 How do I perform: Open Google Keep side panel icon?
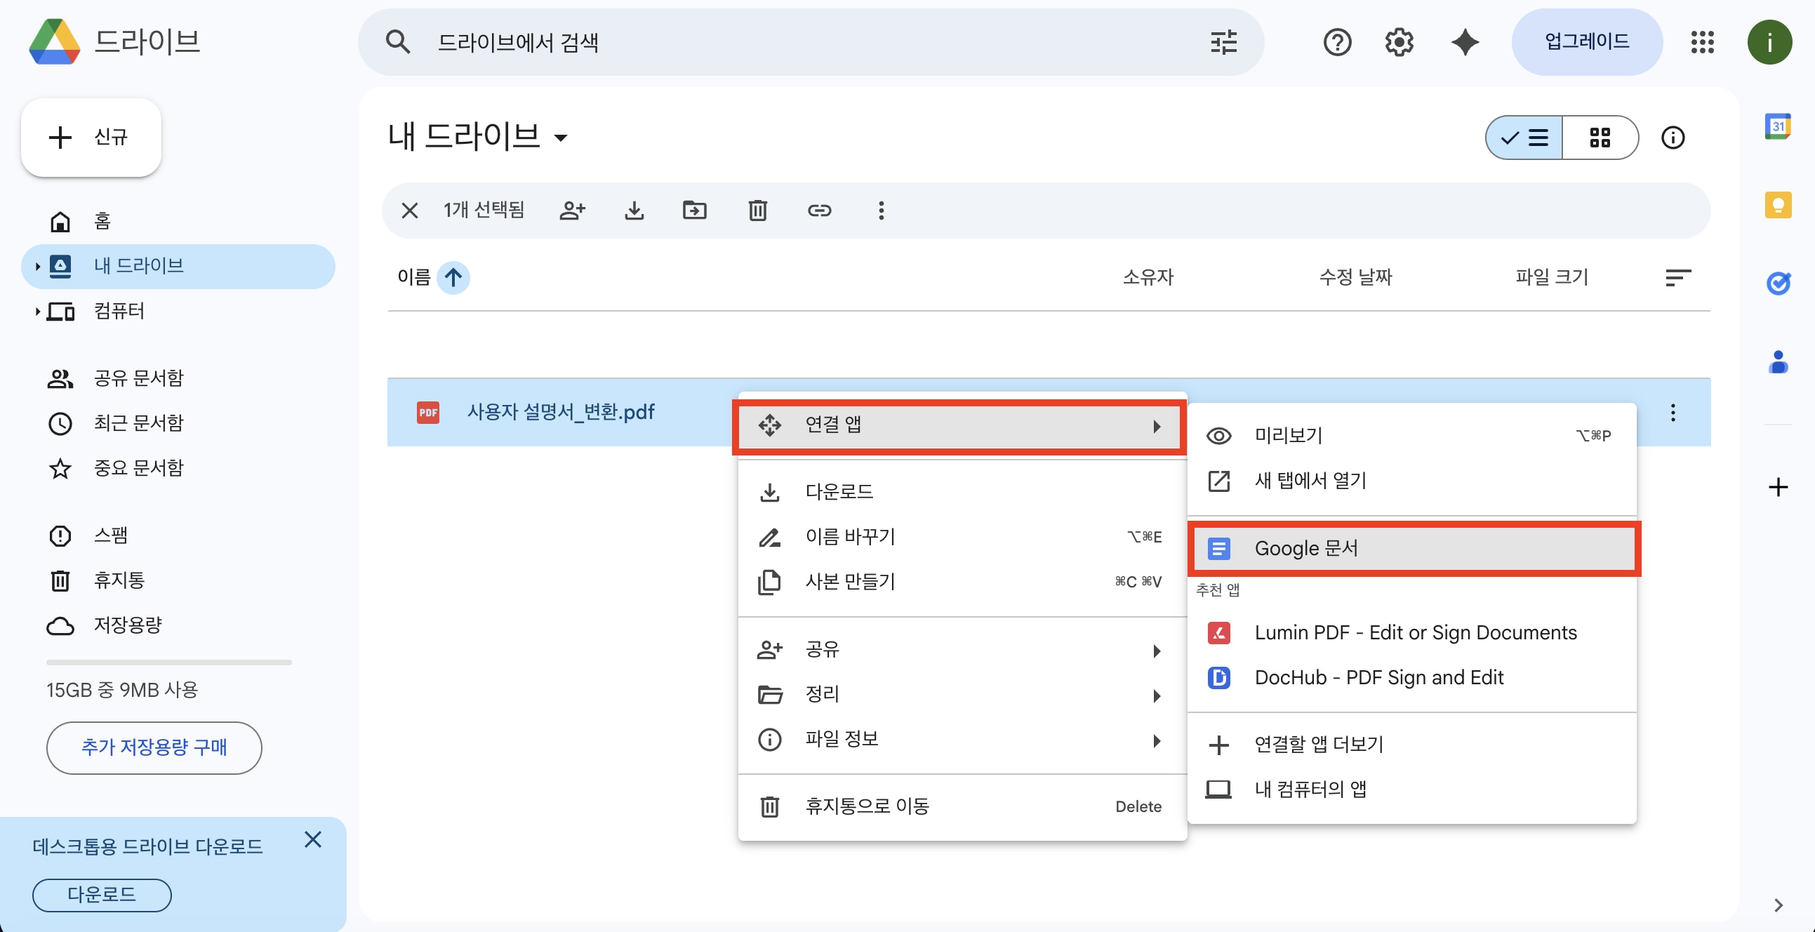[x=1777, y=205]
